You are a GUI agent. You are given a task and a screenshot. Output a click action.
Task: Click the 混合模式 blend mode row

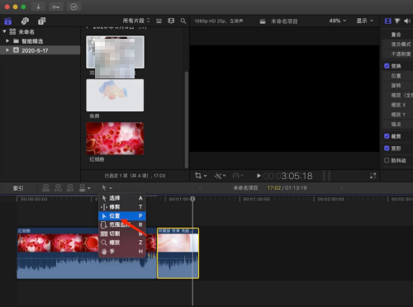tap(397, 44)
